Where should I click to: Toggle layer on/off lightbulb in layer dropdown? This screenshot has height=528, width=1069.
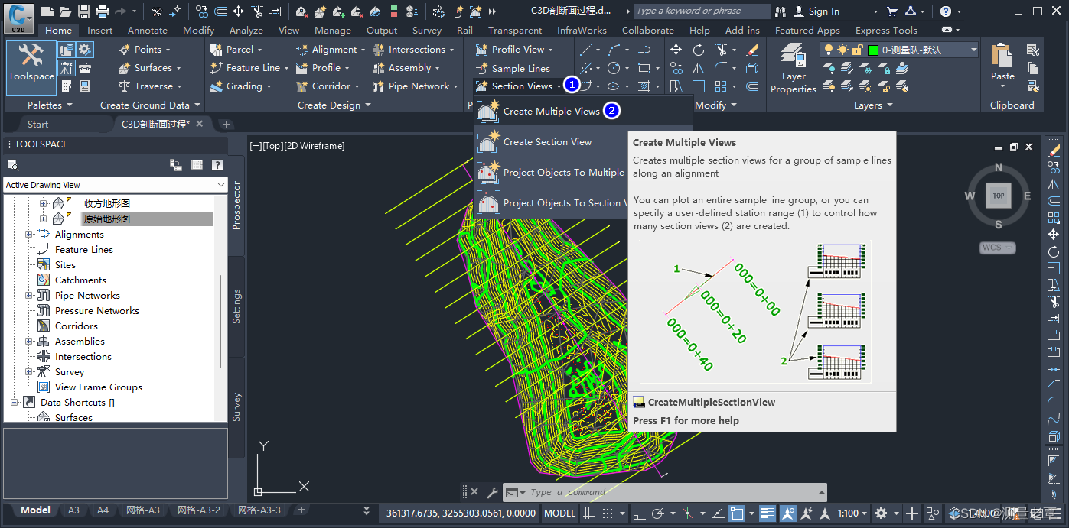pyautogui.click(x=829, y=50)
